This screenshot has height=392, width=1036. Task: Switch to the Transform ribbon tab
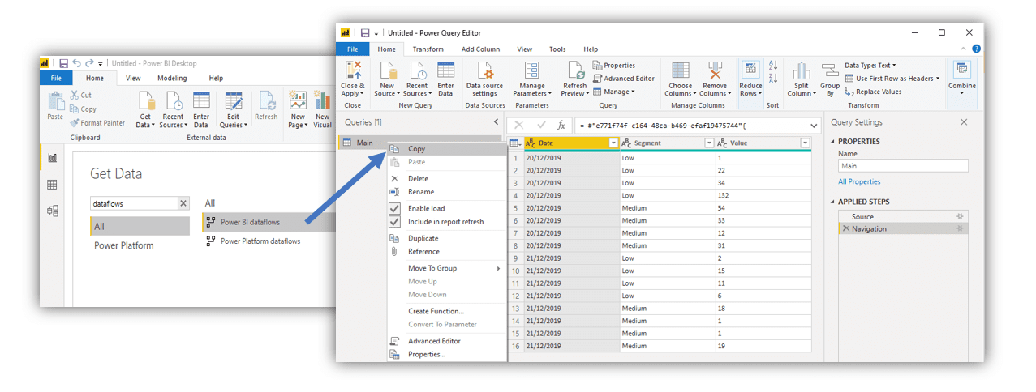click(428, 49)
